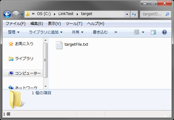Select ネットワーク in navigation pane
174x120 pixels.
23,87
